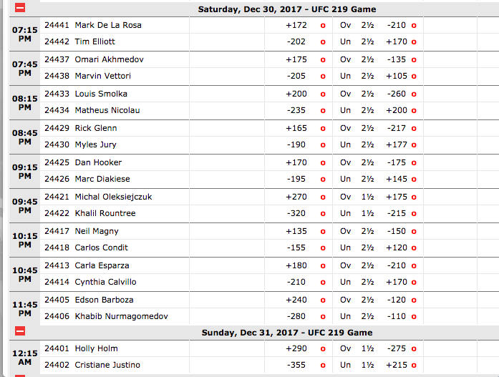This screenshot has height=377, width=499.
Task: Pick Myles Jury -190 moneyline circle
Action: (323, 145)
